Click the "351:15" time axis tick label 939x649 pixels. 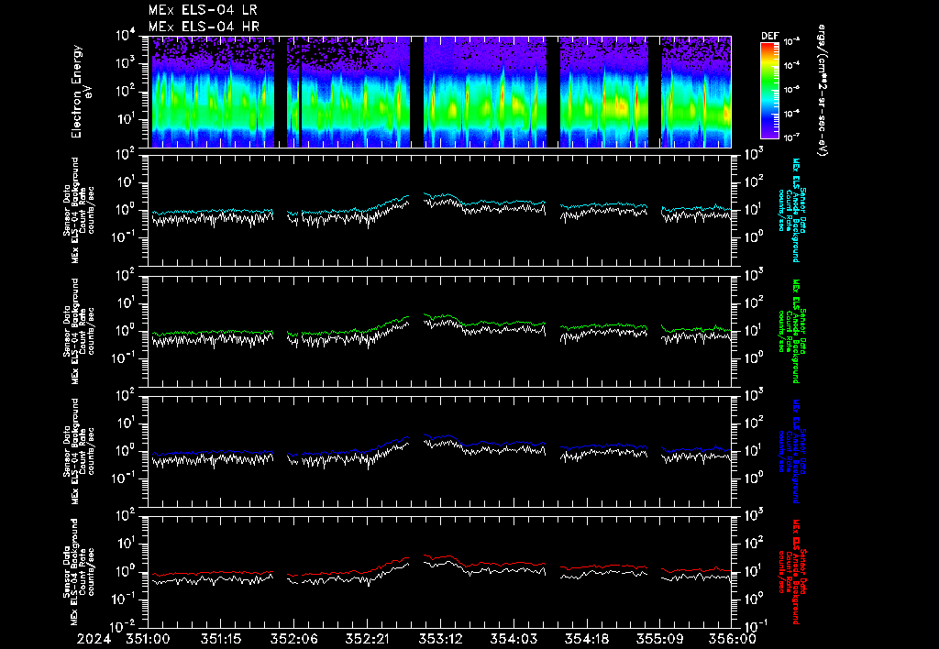click(x=222, y=640)
